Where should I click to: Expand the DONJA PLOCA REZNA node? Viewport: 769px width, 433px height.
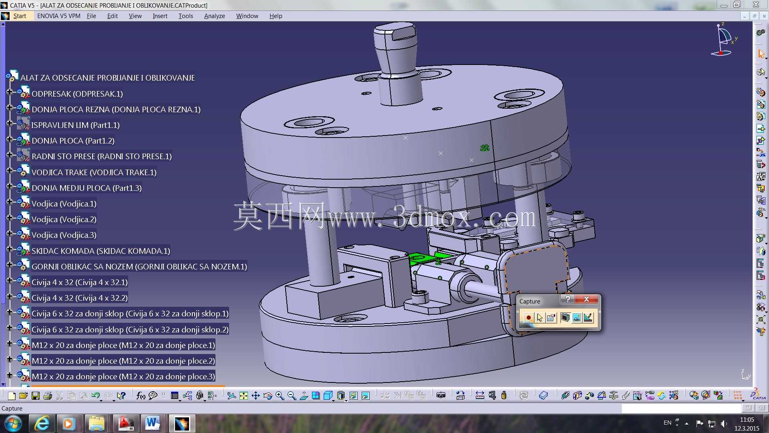[x=9, y=107]
